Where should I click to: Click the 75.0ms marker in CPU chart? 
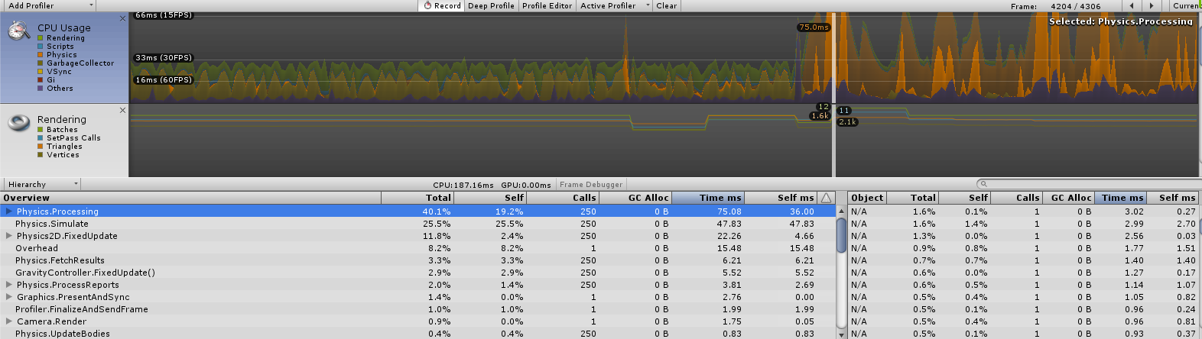click(x=814, y=27)
